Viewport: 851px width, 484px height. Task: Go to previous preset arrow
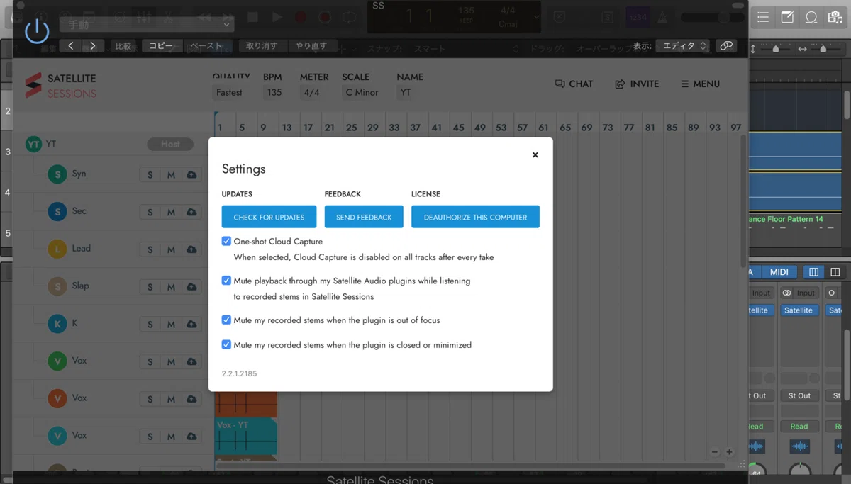click(x=71, y=45)
